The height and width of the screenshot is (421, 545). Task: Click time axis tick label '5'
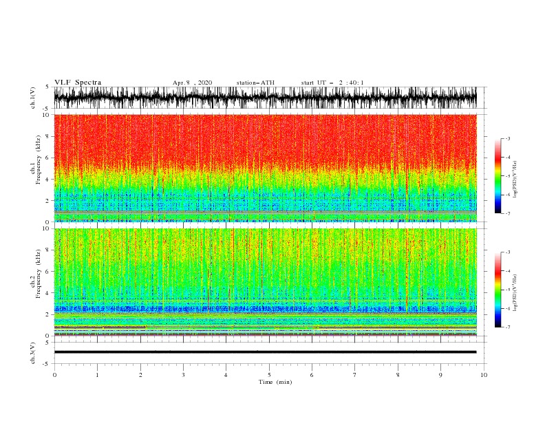click(269, 375)
